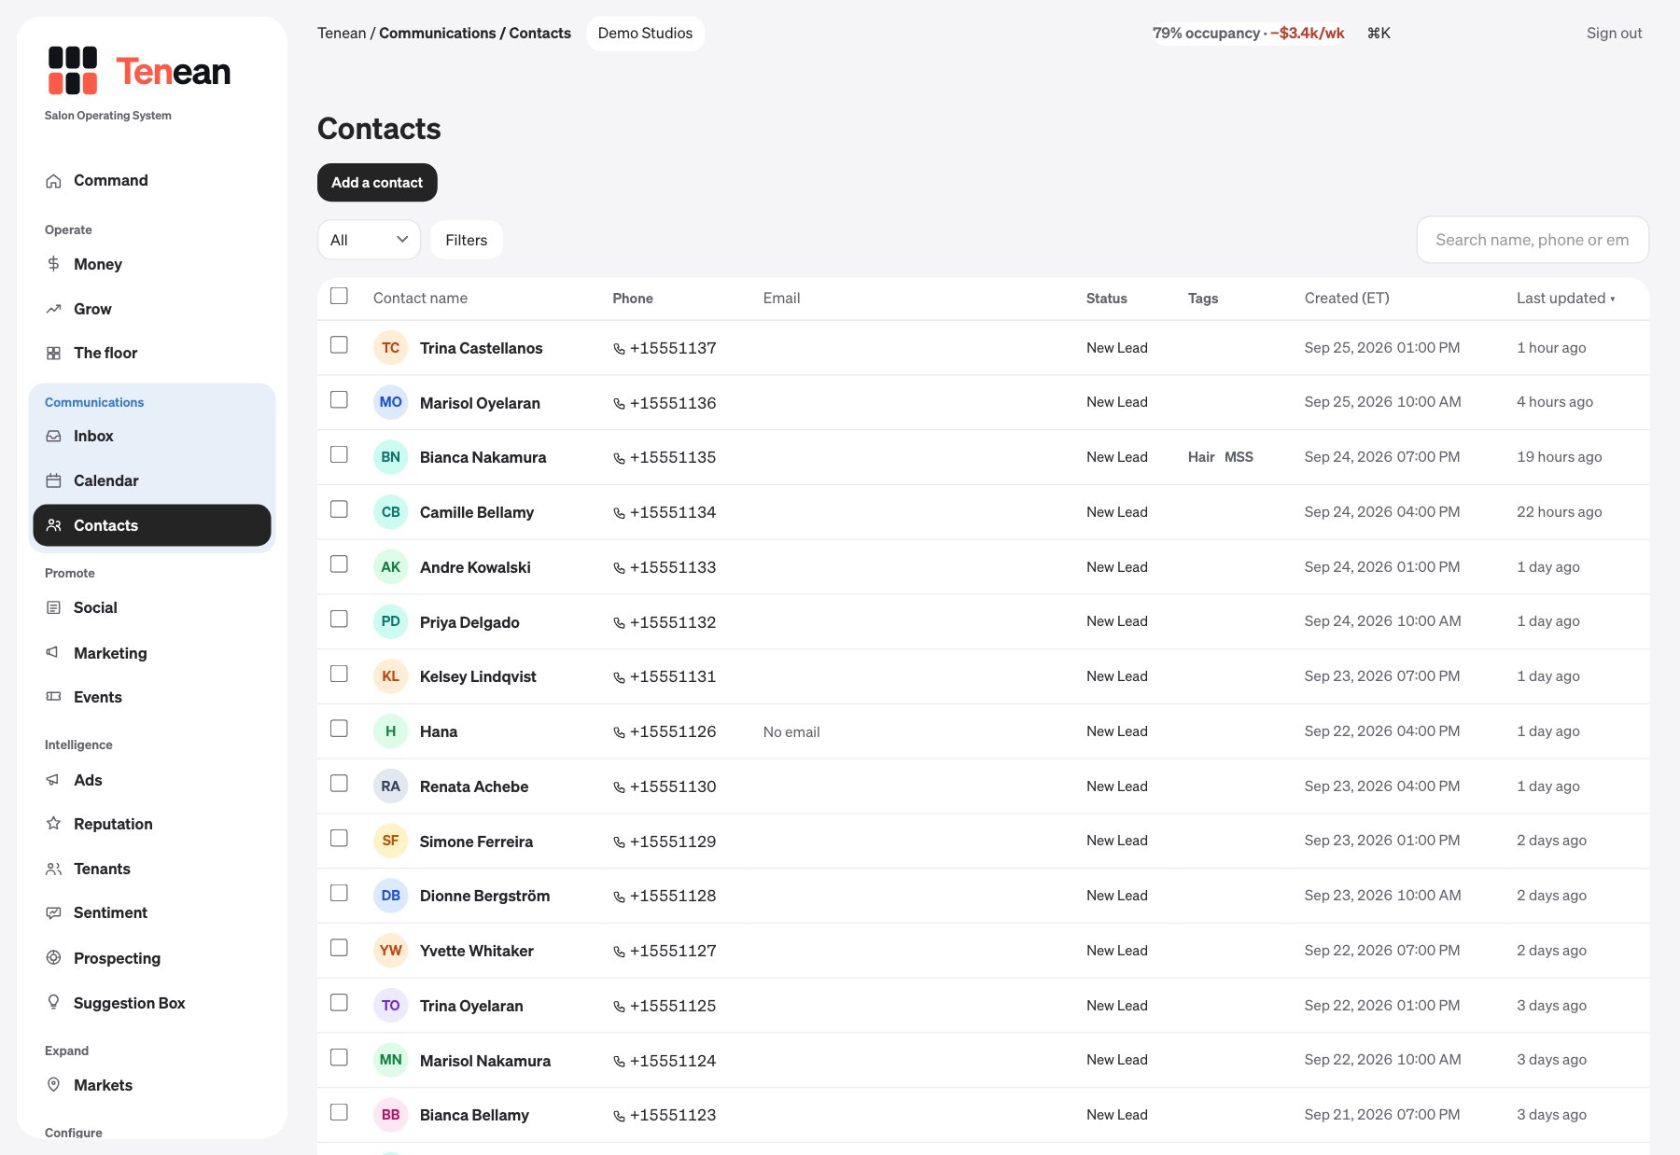Check the box for Hana

(339, 729)
